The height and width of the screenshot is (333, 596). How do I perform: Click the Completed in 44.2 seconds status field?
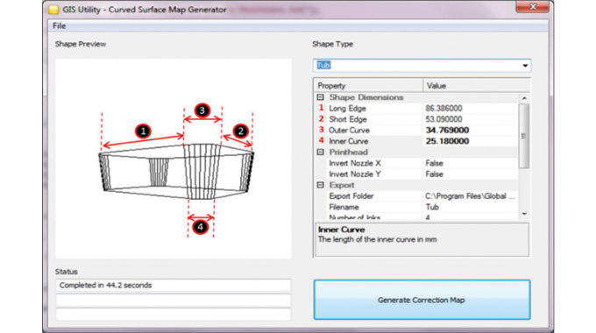174,286
